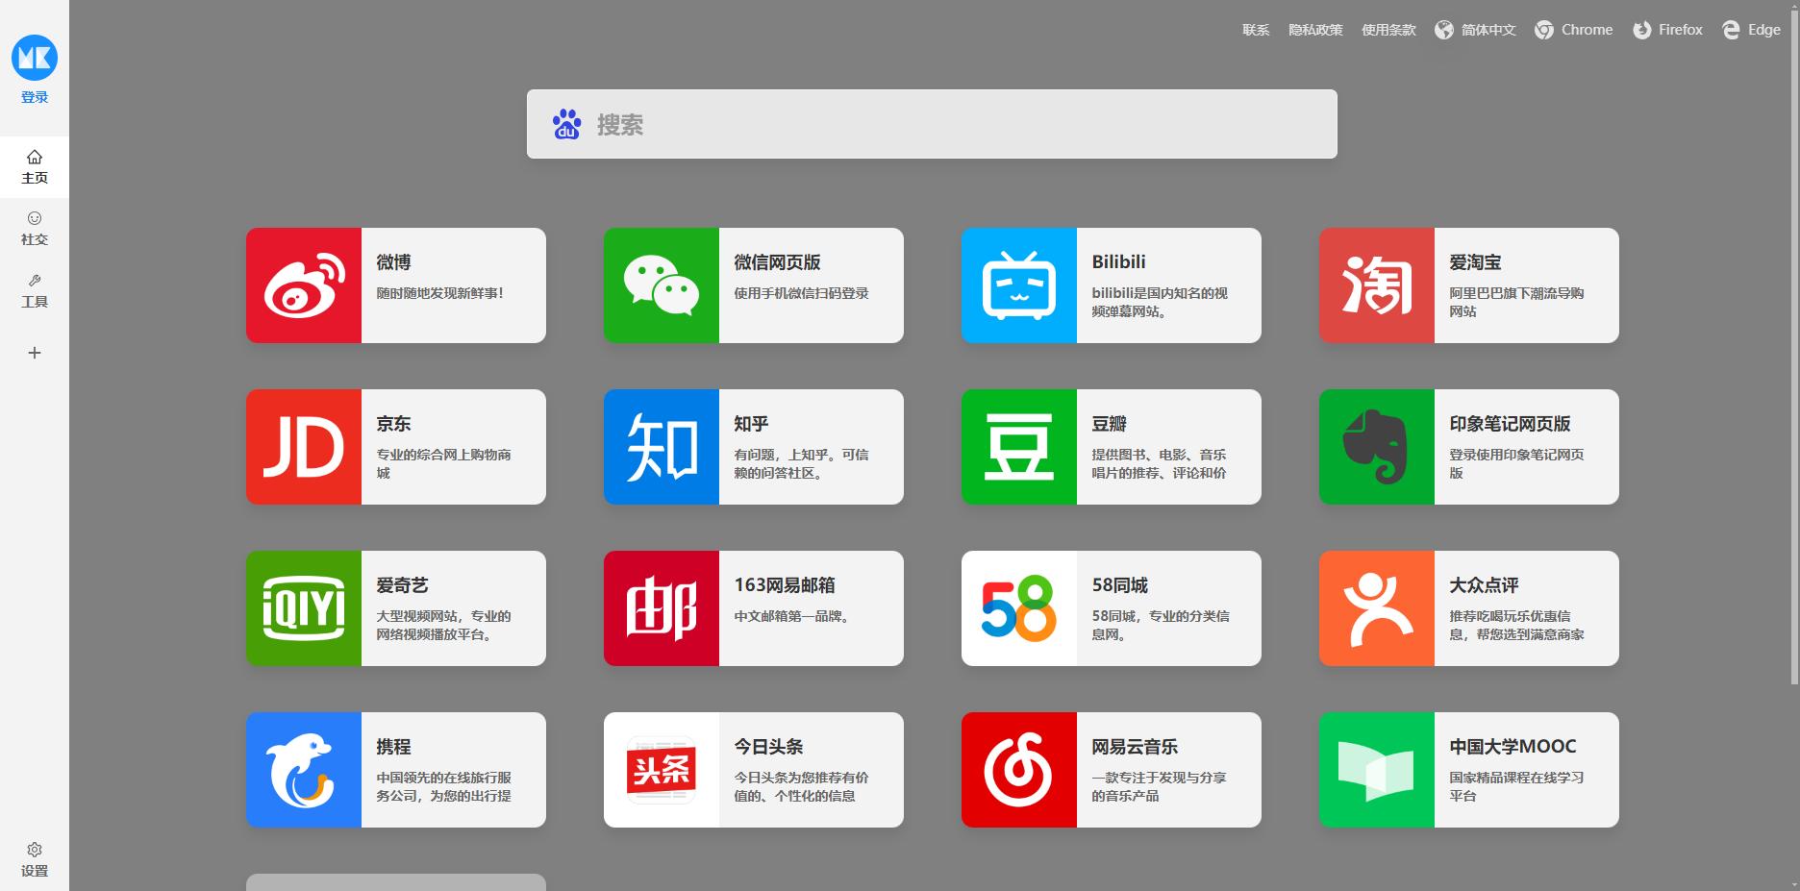
Task: Open the 携程 Ctrip dolphin icon
Action: click(304, 770)
